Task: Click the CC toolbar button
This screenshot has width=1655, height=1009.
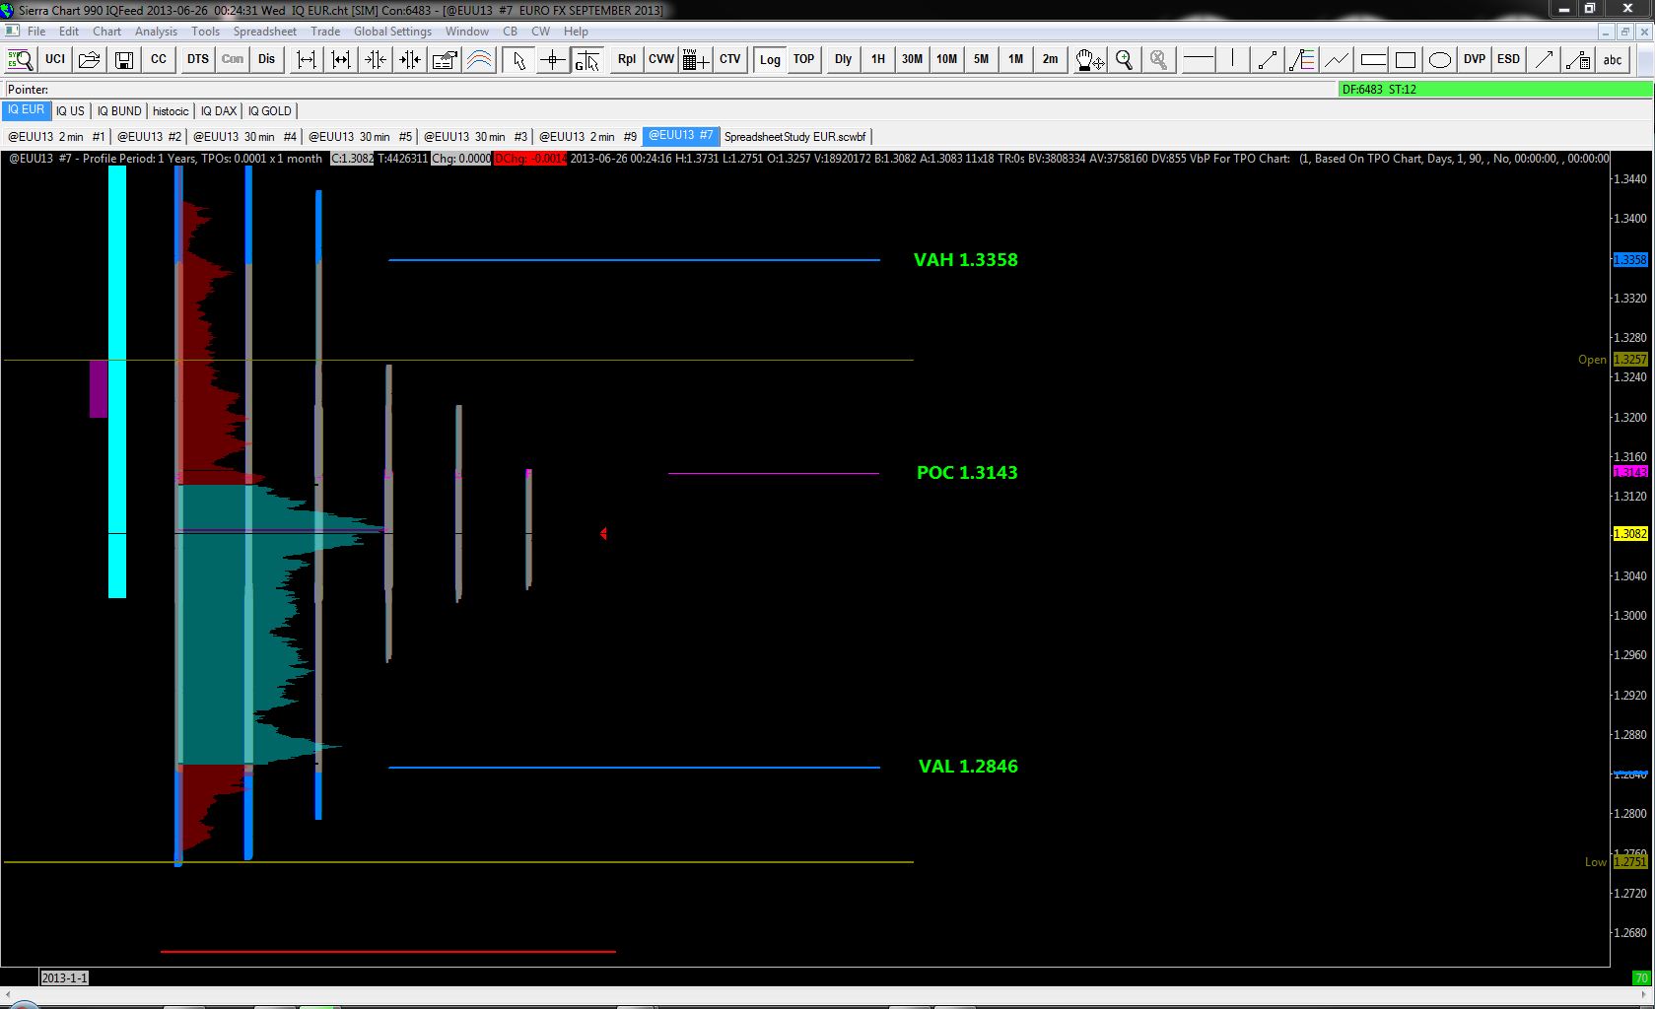Action: [159, 59]
